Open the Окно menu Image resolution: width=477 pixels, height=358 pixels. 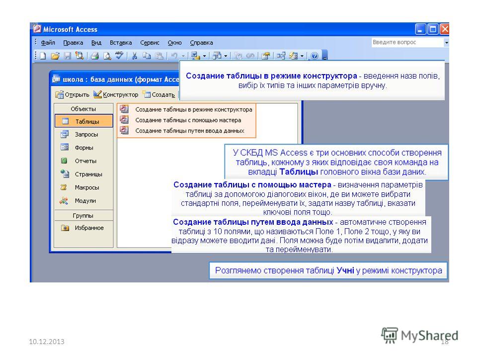pos(174,43)
